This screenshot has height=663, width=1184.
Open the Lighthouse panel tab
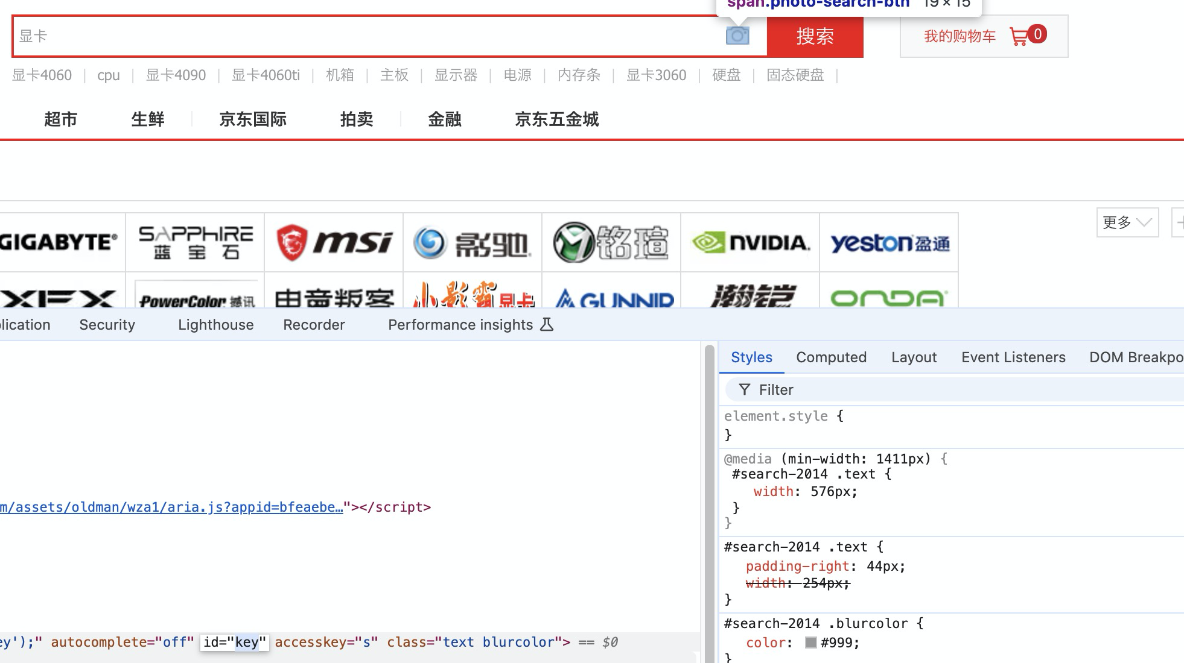215,325
